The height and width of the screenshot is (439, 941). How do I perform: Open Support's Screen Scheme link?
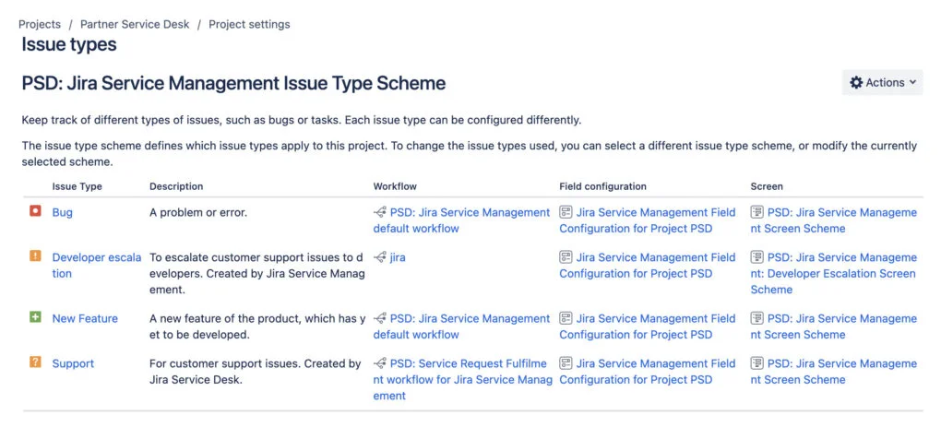pyautogui.click(x=834, y=372)
